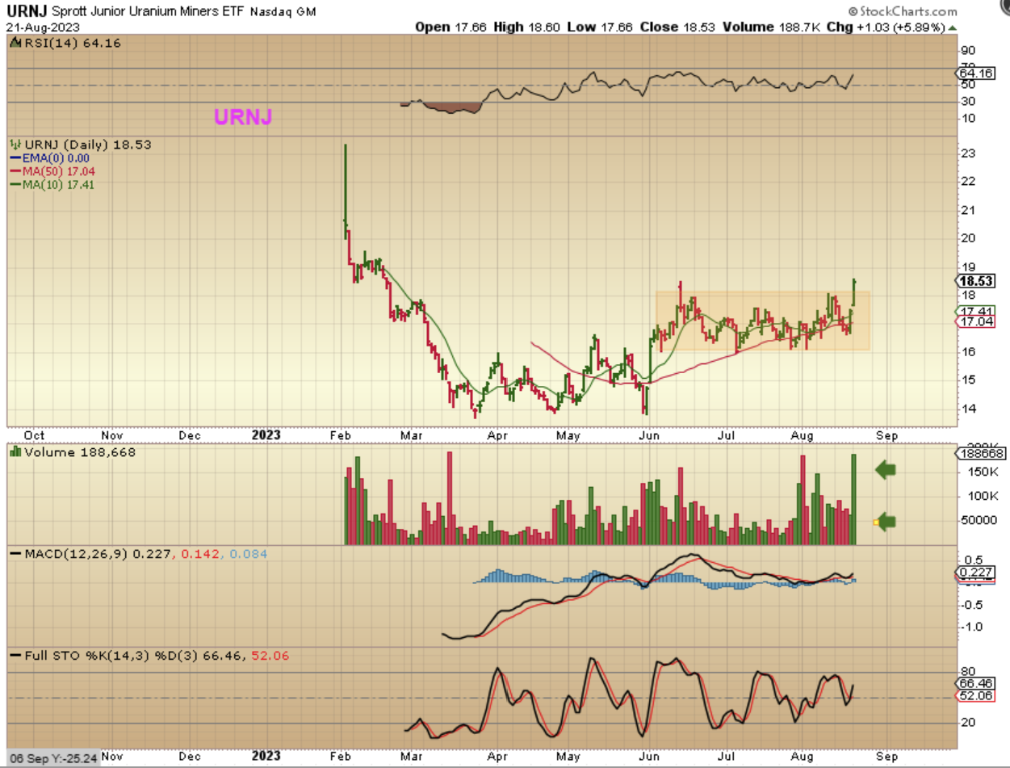
Task: Click the bar-chart icon beside Volume 188,668
Action: pos(15,452)
